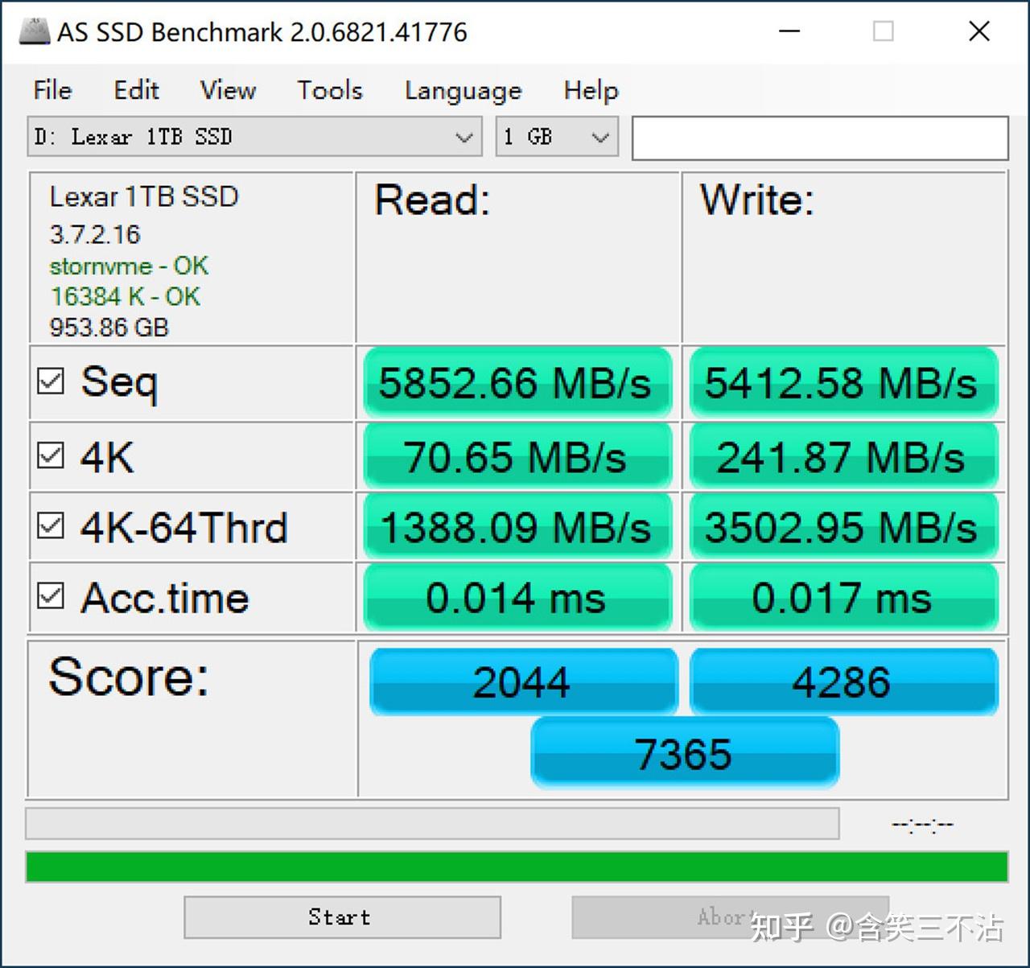This screenshot has width=1030, height=968.
Task: Click the empty field beside the size dropdown
Action: 819,137
